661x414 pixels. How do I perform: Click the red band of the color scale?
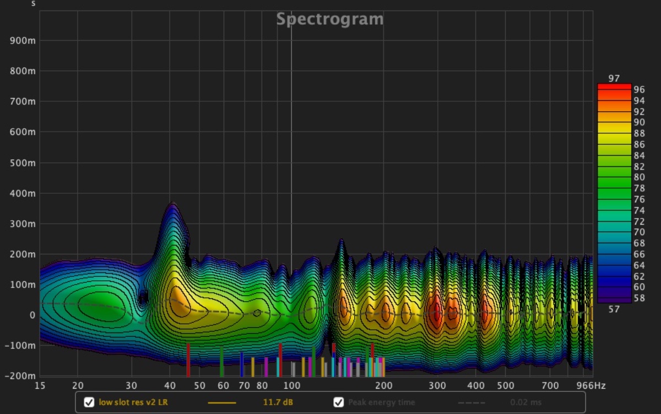pos(614,88)
